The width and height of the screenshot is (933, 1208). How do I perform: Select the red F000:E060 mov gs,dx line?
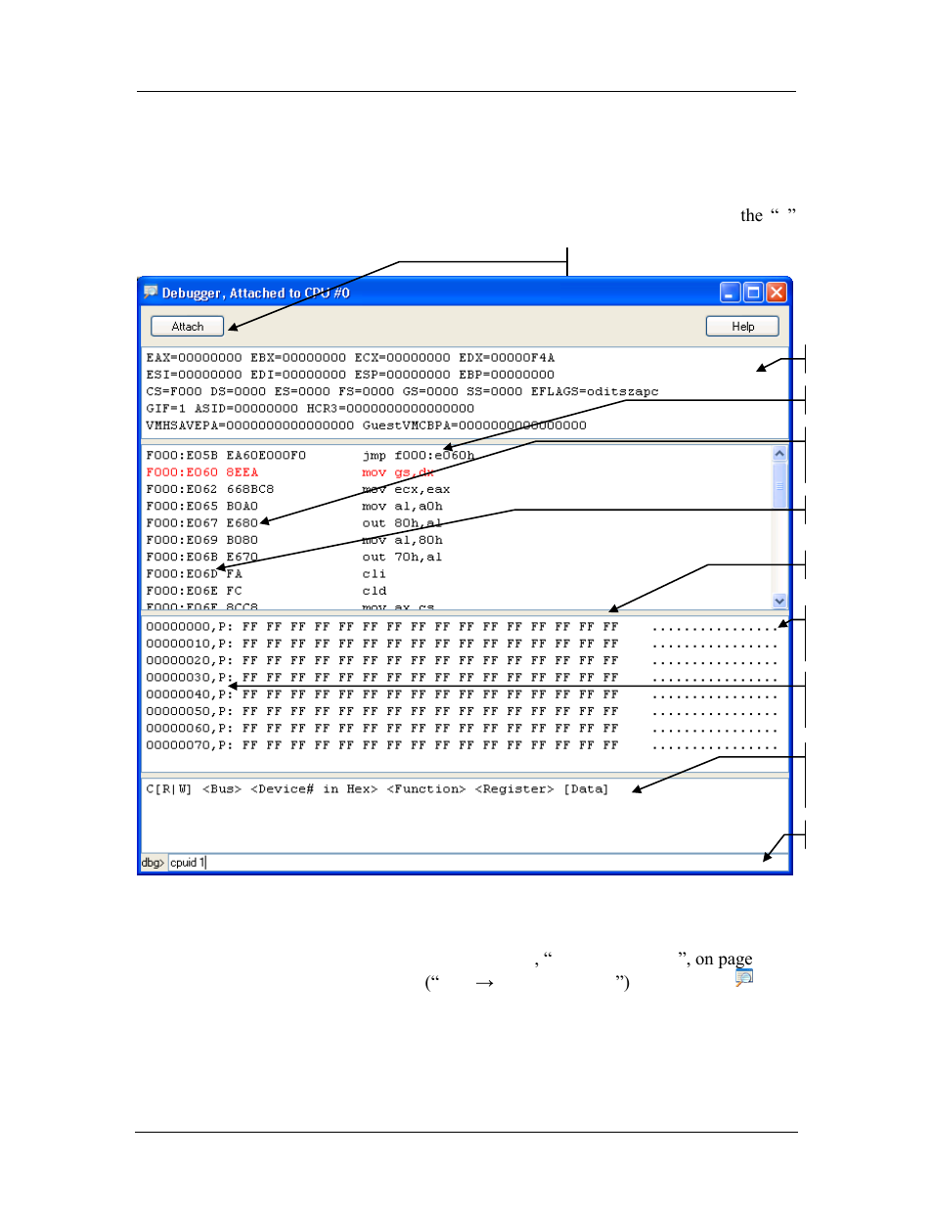click(x=289, y=472)
